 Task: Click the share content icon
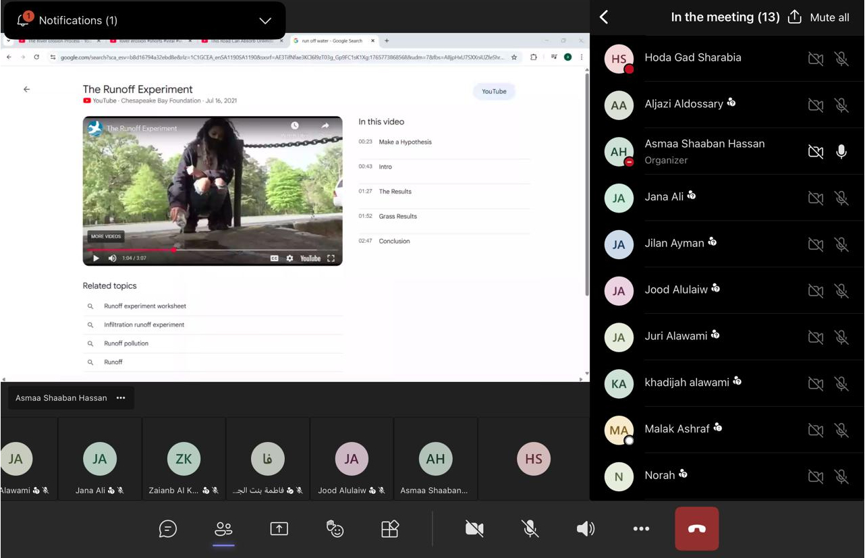coord(279,529)
